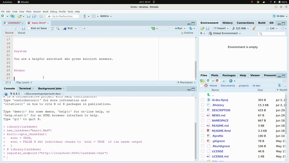Viewport: 289px width, 163px height.
Task: Click the Save icon in editor toolbar
Action: [x=23, y=28]
